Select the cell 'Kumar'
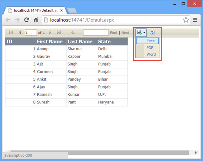The image size is (203, 161). (x=82, y=95)
